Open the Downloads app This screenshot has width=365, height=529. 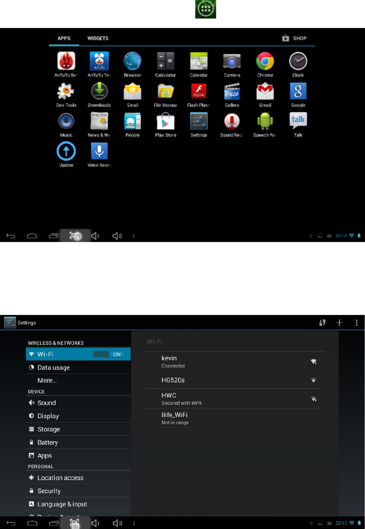(99, 94)
